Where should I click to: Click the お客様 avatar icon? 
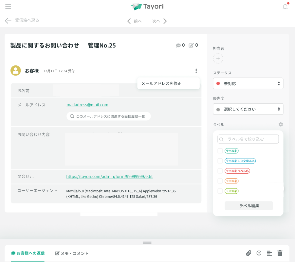click(x=16, y=70)
